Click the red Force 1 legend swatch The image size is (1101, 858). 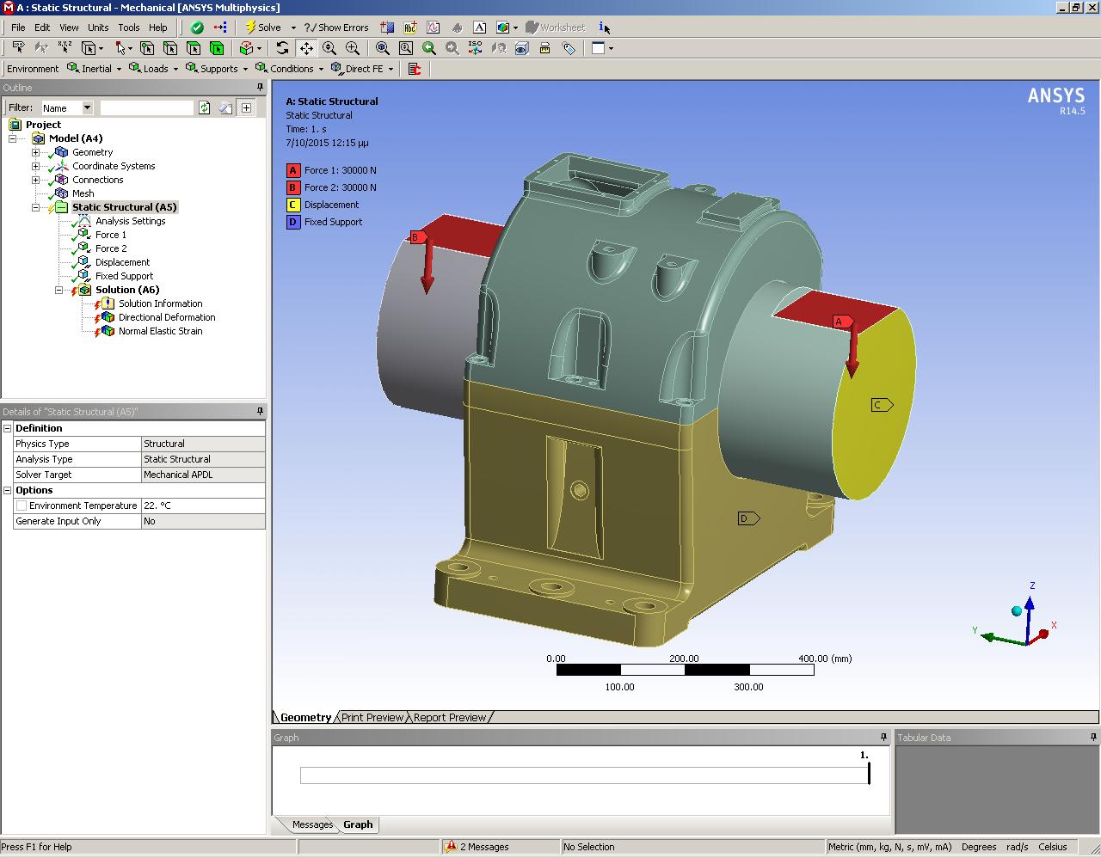click(x=292, y=170)
